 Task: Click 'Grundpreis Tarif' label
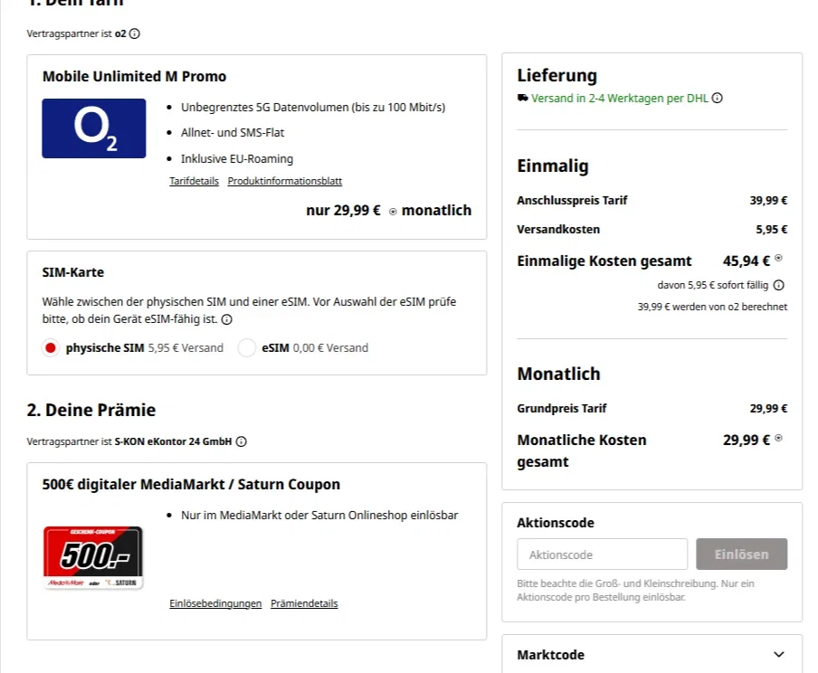[x=561, y=409]
